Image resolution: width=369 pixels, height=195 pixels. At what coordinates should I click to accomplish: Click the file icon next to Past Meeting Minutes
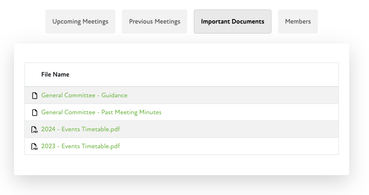[x=35, y=113]
